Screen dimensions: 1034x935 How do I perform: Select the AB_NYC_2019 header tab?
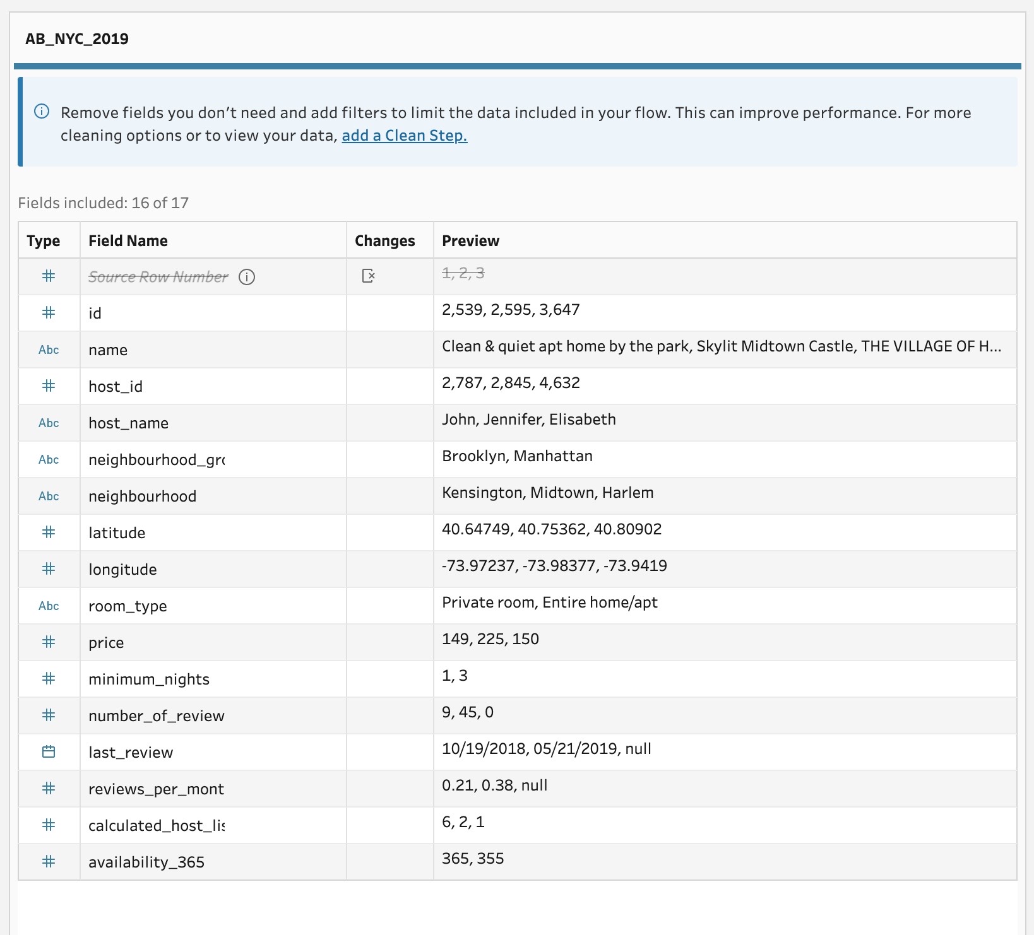coord(76,38)
